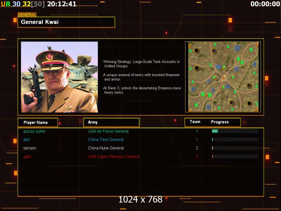Select player tamam in the list
The height and width of the screenshot is (211, 281).
30,148
